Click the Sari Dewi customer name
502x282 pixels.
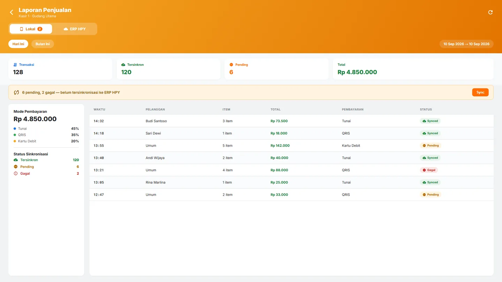153,133
